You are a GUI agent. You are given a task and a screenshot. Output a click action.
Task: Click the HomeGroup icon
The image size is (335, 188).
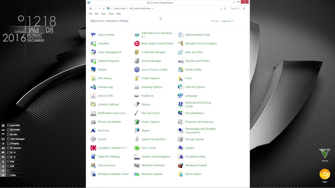click(93, 87)
